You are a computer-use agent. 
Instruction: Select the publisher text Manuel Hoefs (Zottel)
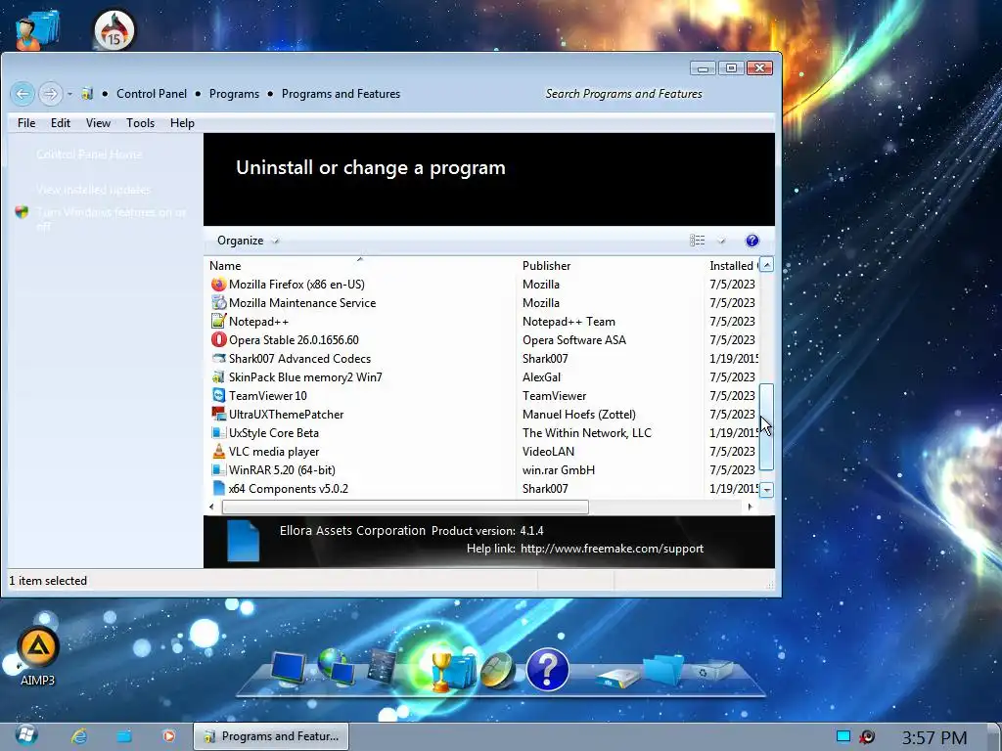click(x=579, y=415)
